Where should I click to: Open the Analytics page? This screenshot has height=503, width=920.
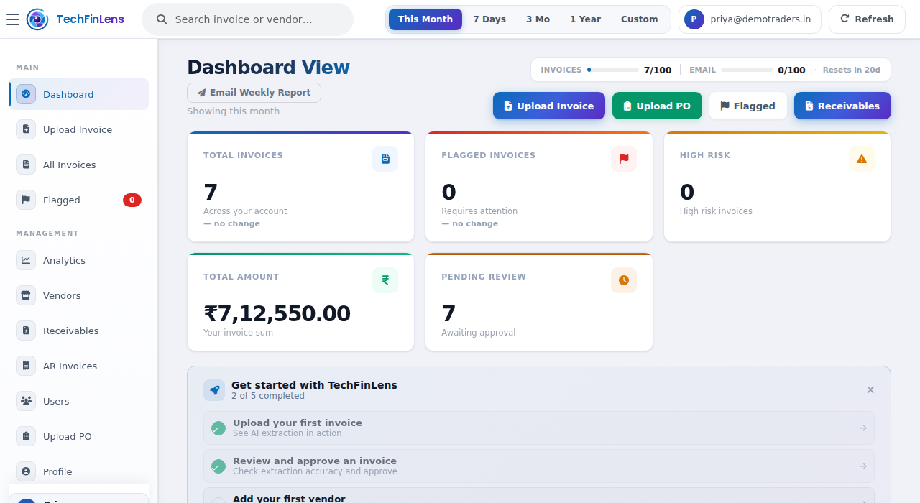coord(79,260)
